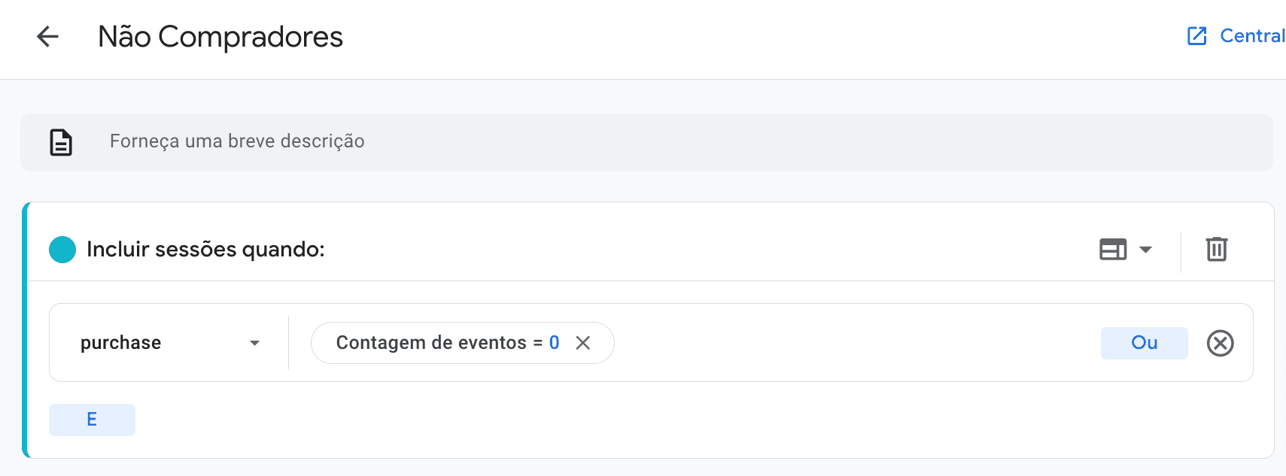Click Ou to add an OR condition
1286x476 pixels.
pos(1144,343)
